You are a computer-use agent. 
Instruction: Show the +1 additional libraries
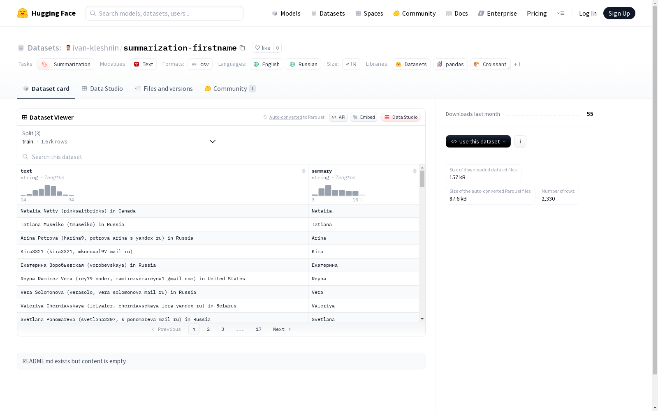(x=517, y=64)
